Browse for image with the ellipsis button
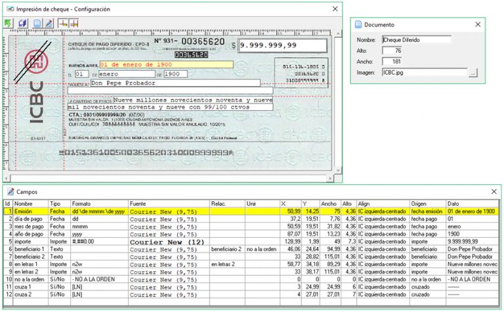The width and height of the screenshot is (504, 312). [472, 73]
